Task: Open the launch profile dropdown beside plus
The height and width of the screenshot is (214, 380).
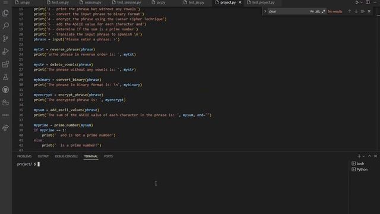Action: 363,156
